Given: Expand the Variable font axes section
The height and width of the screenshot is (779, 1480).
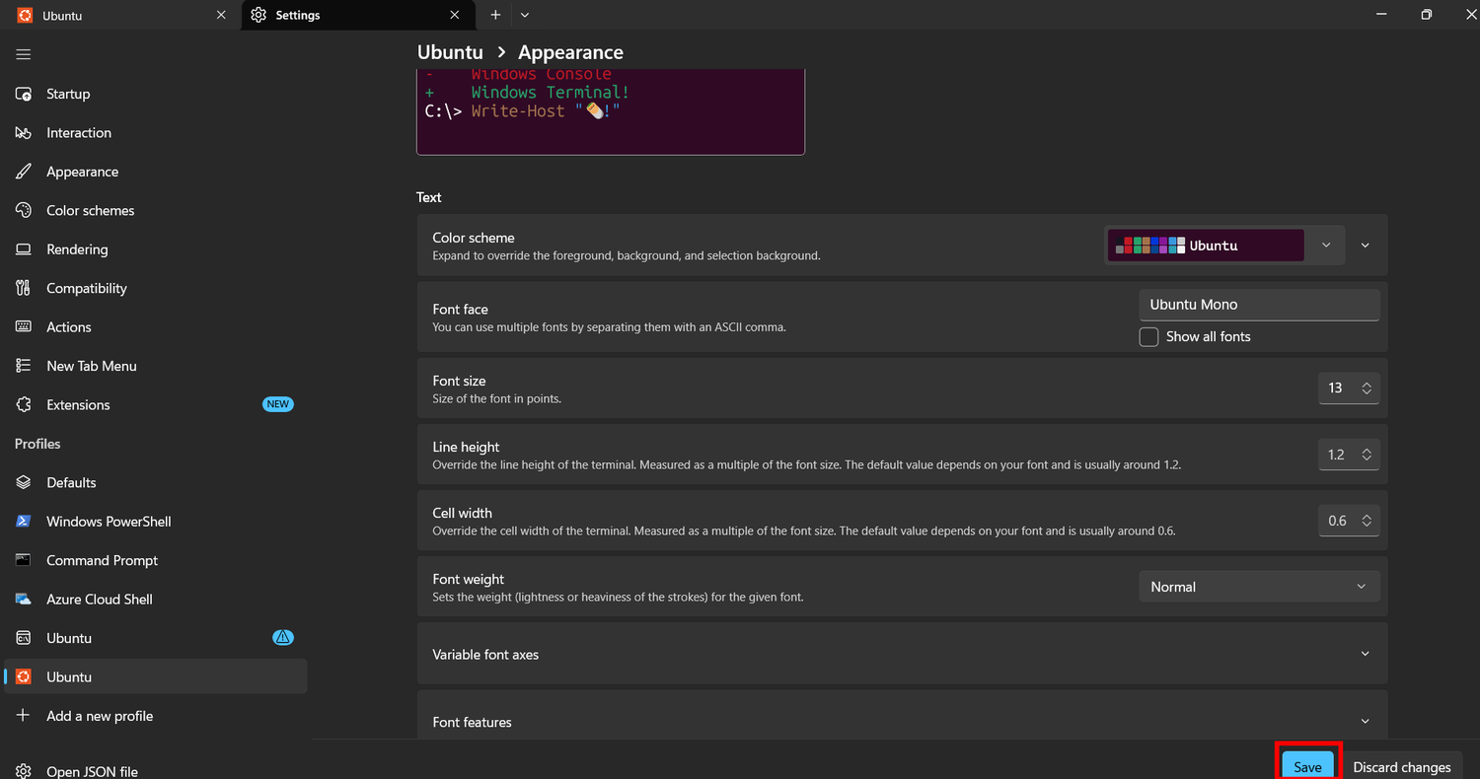Looking at the screenshot, I should click(x=902, y=654).
